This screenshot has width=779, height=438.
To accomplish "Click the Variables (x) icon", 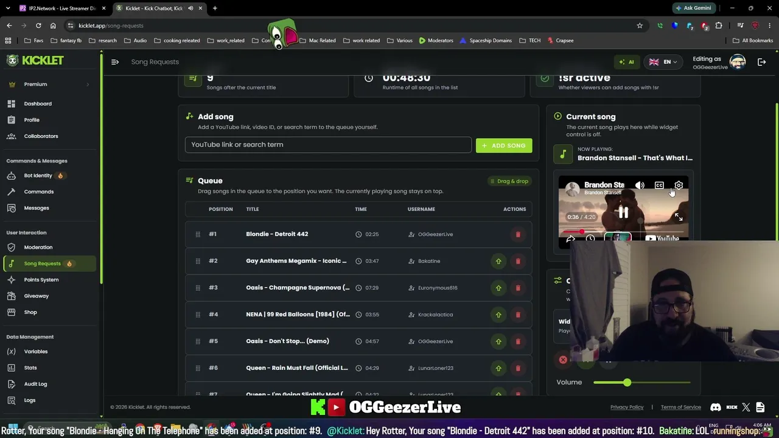I will pos(12,352).
